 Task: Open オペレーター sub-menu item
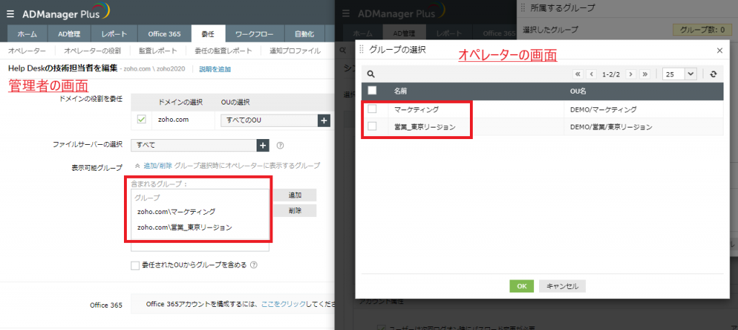pyautogui.click(x=27, y=51)
